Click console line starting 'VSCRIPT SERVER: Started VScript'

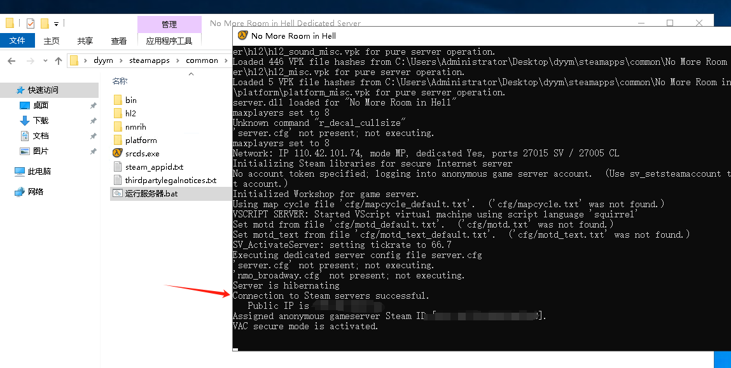[435, 214]
